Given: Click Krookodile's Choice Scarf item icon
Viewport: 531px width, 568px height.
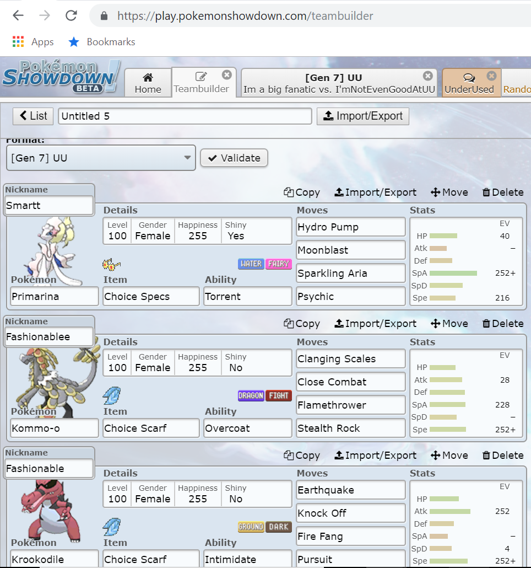Looking at the screenshot, I should click(112, 527).
